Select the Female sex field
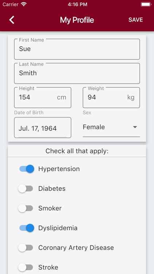The width and height of the screenshot is (154, 274). pos(111,128)
